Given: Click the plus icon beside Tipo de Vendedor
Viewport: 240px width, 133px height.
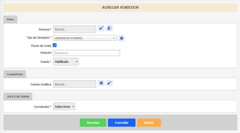Looking at the screenshot, I should pyautogui.click(x=122, y=38).
